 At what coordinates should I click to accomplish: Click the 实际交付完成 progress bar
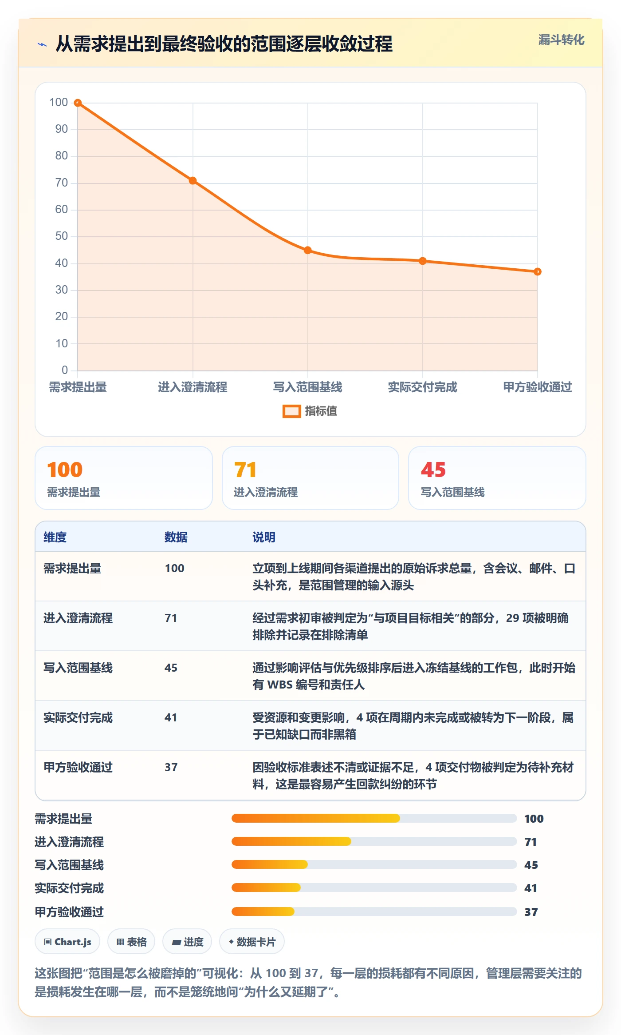374,888
